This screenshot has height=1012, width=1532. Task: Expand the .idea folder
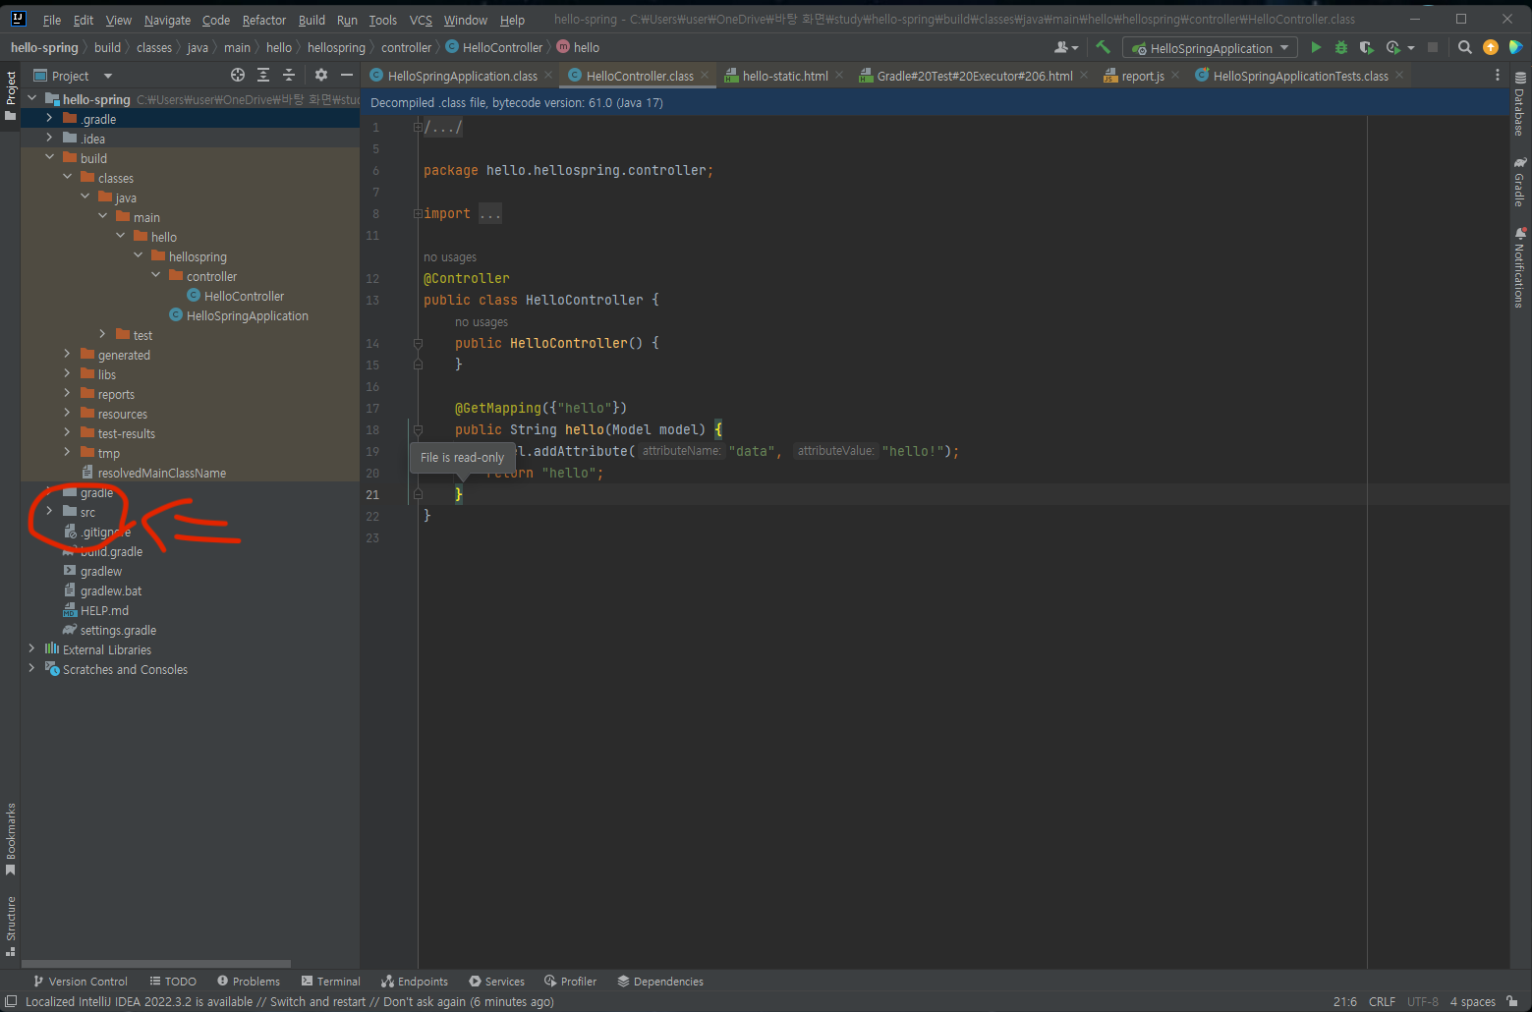pyautogui.click(x=49, y=138)
